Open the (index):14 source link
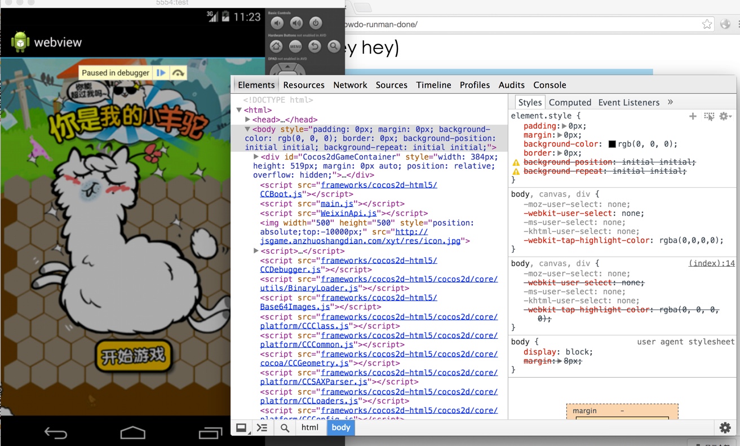 point(711,263)
